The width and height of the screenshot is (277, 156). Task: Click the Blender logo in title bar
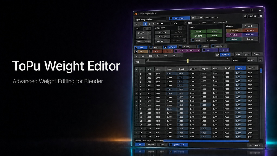pyautogui.click(x=136, y=14)
